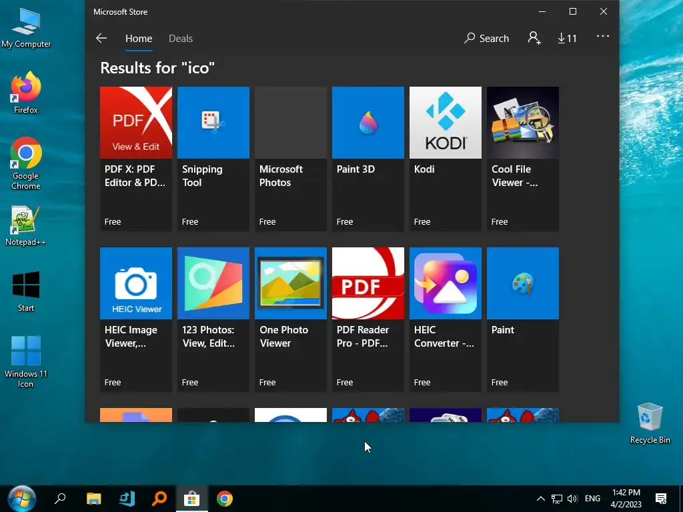This screenshot has height=512, width=683.
Task: Select the HEIC Converter app icon
Action: coord(446,283)
